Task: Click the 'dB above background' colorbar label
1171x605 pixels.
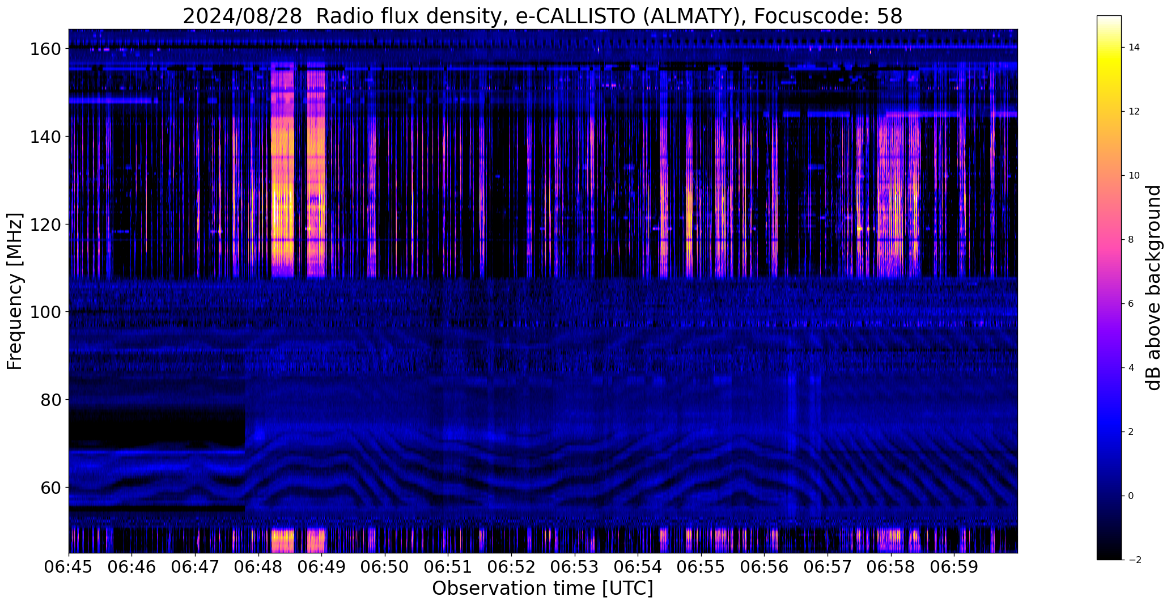Action: pyautogui.click(x=1153, y=287)
